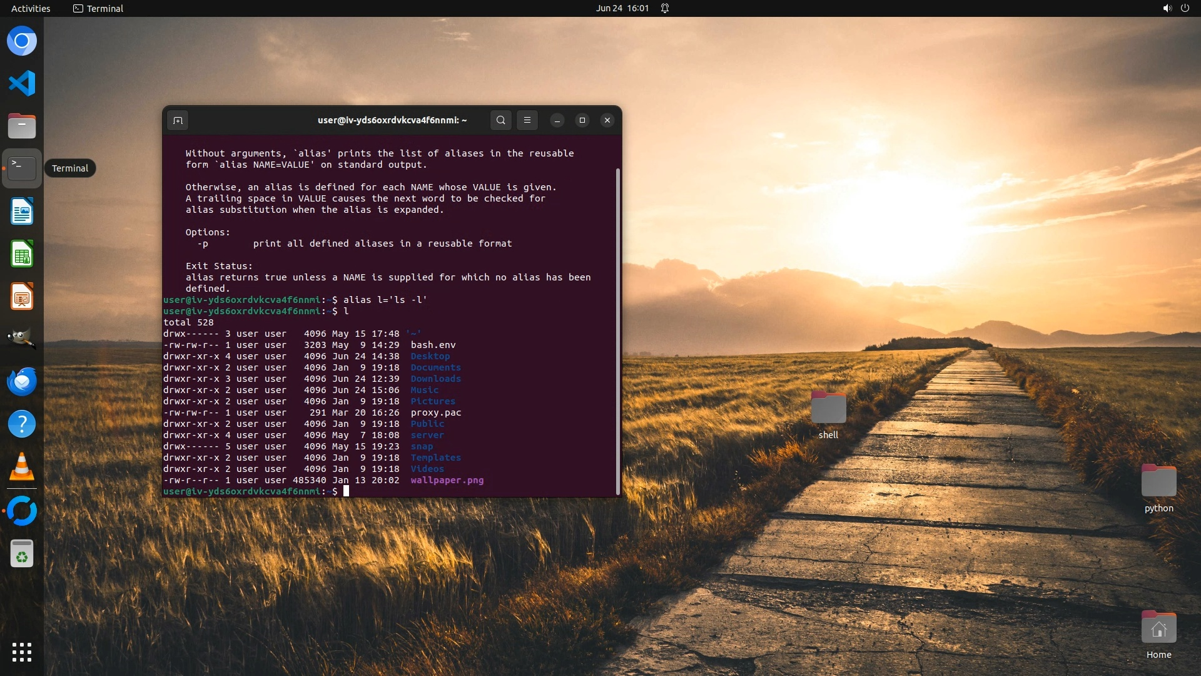Viewport: 1201px width, 676px height.
Task: Launch LibreOffice Calc spreadsheet app
Action: pos(22,254)
